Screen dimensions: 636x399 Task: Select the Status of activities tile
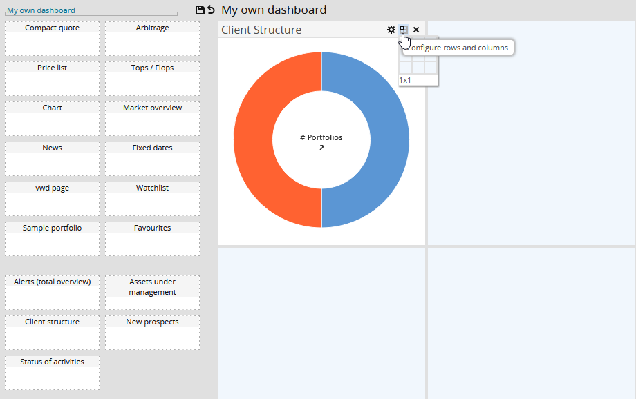click(x=53, y=373)
